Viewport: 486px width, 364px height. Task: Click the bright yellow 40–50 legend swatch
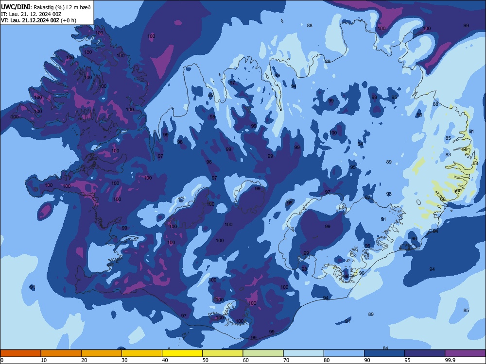pos(182,353)
